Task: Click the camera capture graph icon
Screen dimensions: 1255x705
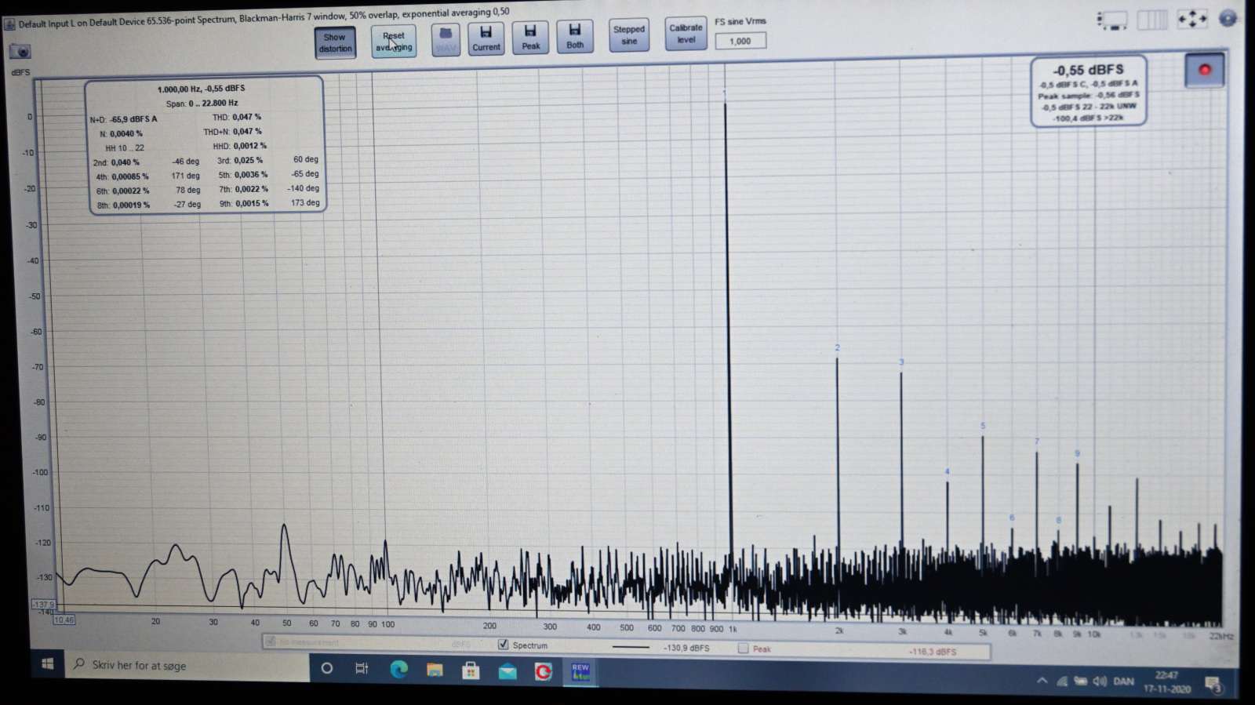Action: 20,52
